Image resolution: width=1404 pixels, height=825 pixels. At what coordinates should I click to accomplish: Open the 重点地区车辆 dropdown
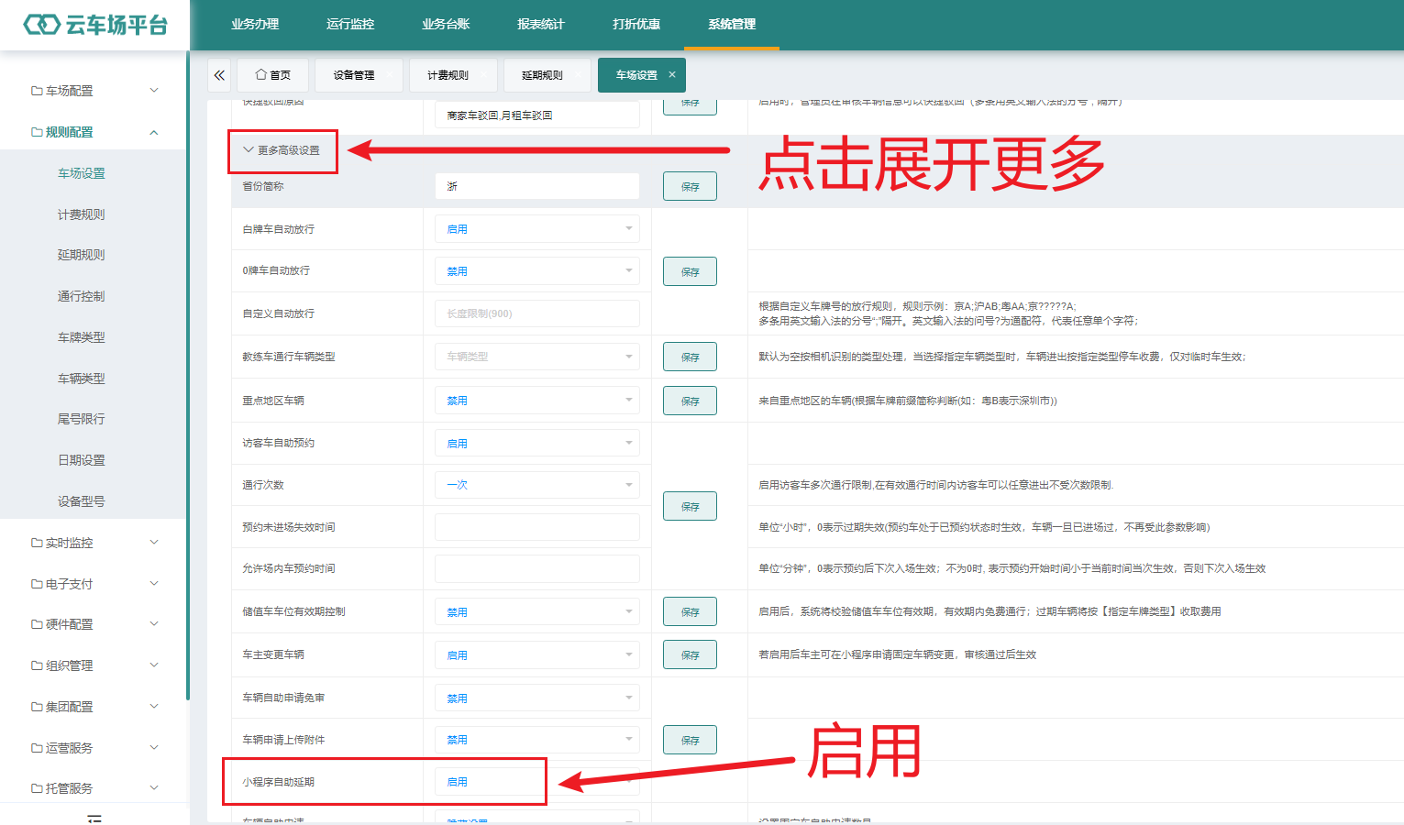point(537,401)
